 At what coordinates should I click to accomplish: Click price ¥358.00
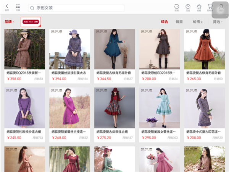tap(14, 79)
